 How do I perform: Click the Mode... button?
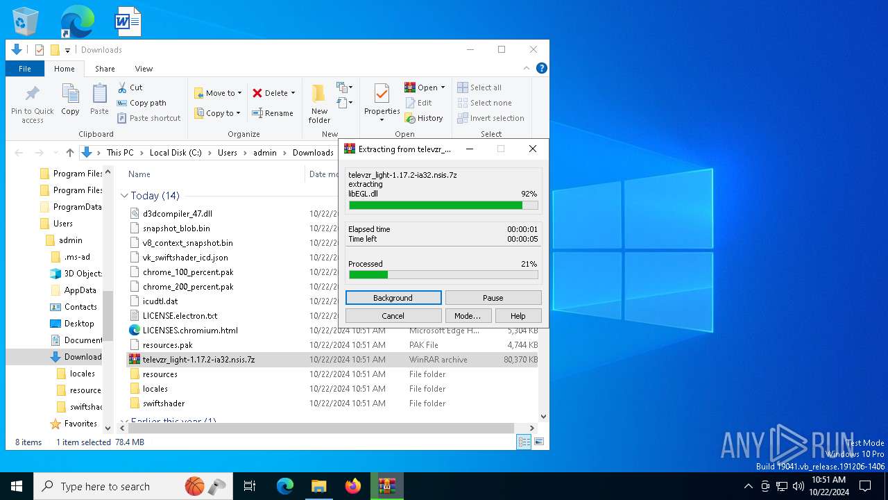[468, 316]
